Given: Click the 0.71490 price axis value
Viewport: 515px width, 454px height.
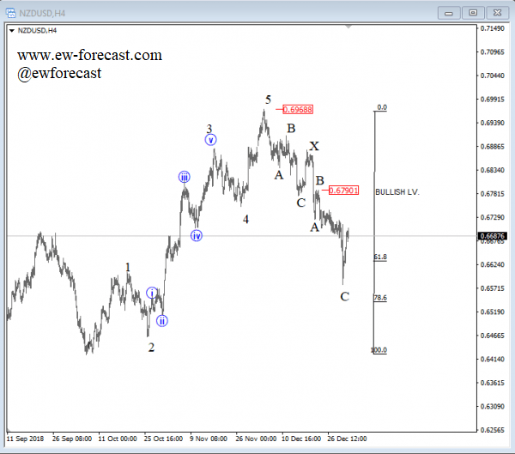Looking at the screenshot, I should click(x=493, y=28).
